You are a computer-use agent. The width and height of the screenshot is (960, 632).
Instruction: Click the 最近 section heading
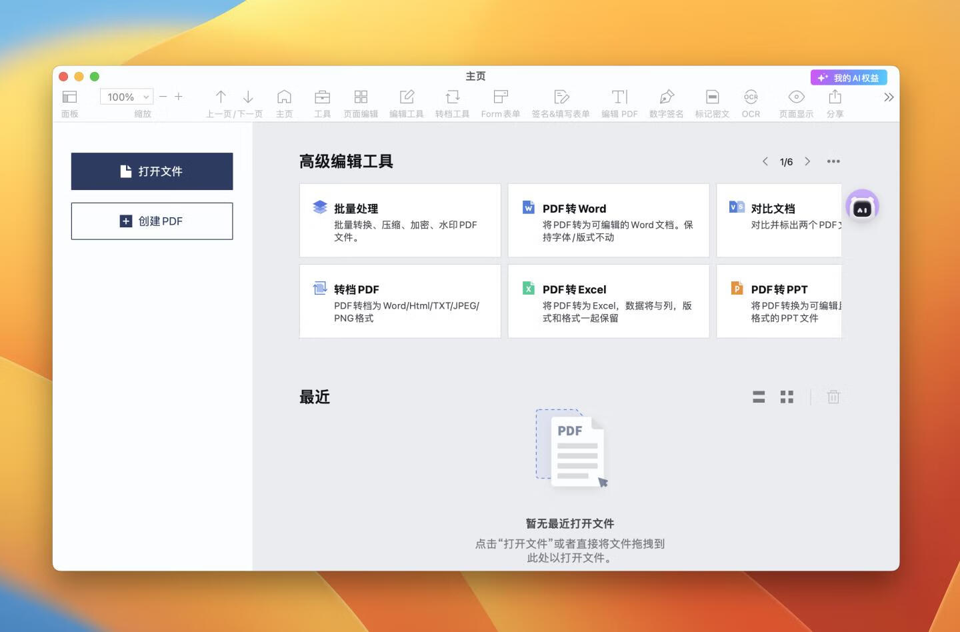pyautogui.click(x=315, y=397)
